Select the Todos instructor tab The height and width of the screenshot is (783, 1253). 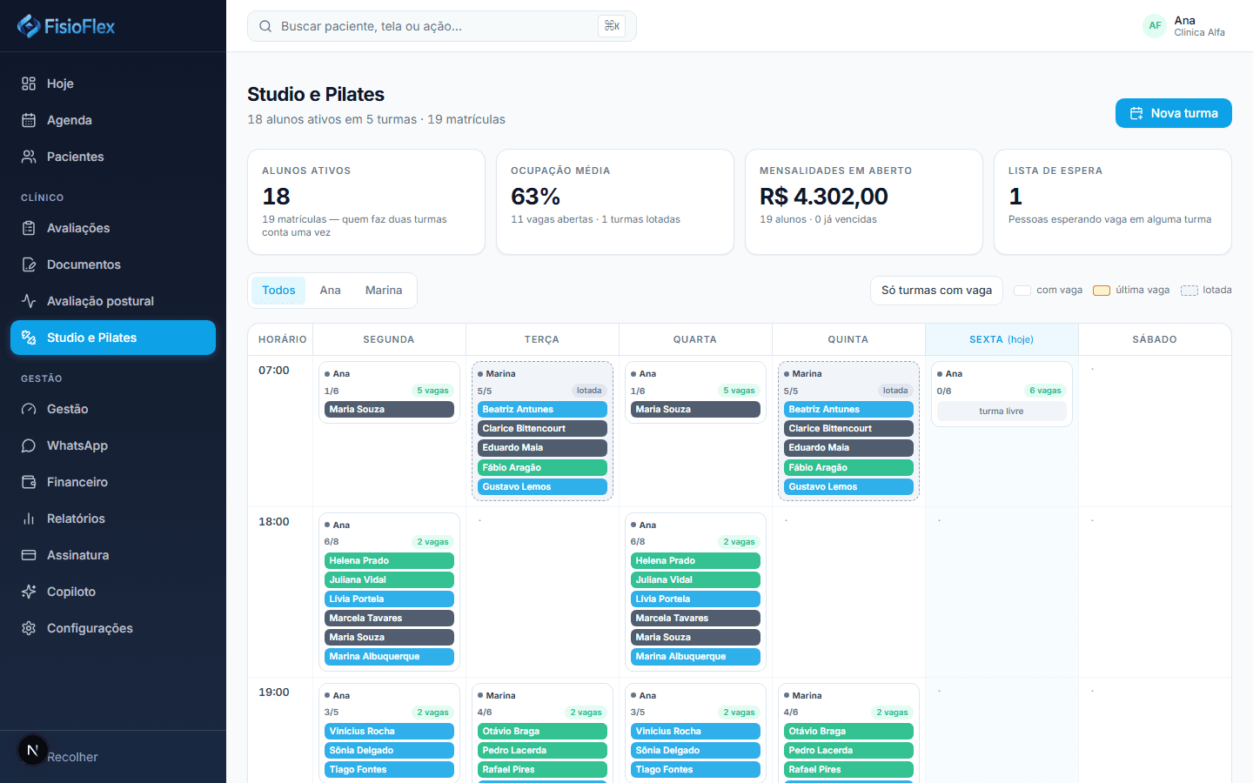coord(278,291)
